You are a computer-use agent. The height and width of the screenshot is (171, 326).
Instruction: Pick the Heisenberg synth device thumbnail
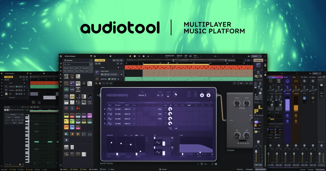pyautogui.click(x=72, y=84)
